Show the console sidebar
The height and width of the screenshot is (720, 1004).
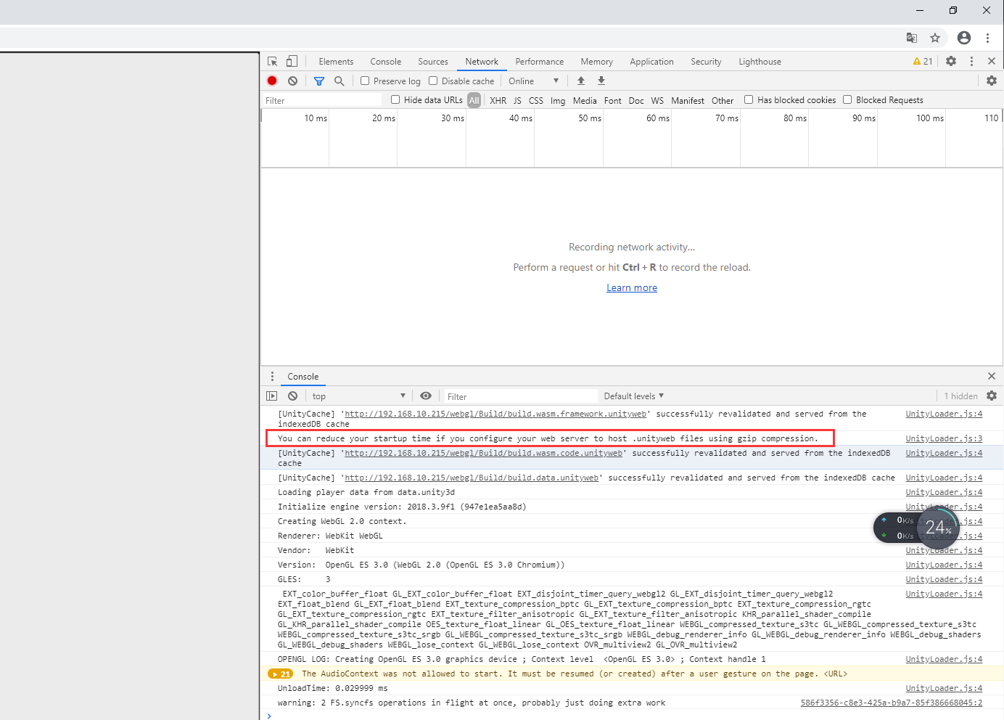pyautogui.click(x=272, y=396)
